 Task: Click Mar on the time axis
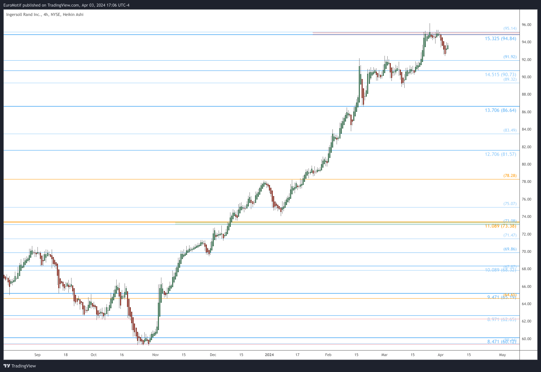pos(384,355)
